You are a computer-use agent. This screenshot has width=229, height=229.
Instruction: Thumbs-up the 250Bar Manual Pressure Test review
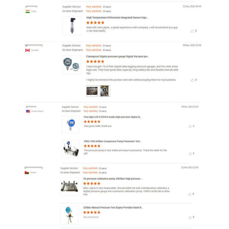pyautogui.click(x=190, y=217)
